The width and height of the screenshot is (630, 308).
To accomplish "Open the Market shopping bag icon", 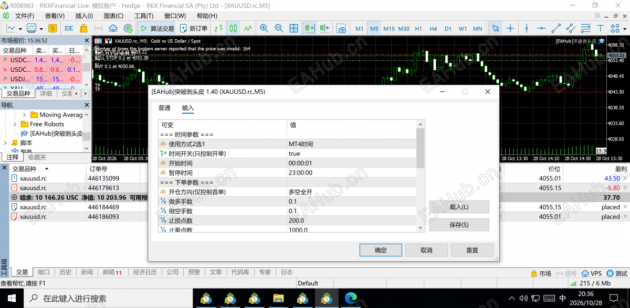I will [83, 28].
